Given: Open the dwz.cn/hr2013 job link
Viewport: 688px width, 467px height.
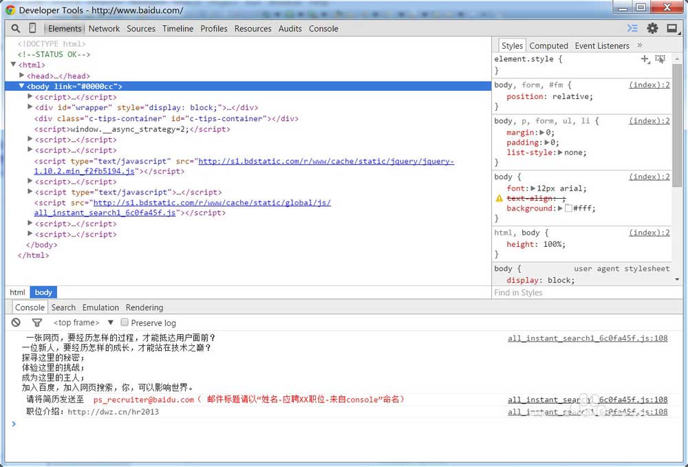Looking at the screenshot, I should pyautogui.click(x=114, y=412).
